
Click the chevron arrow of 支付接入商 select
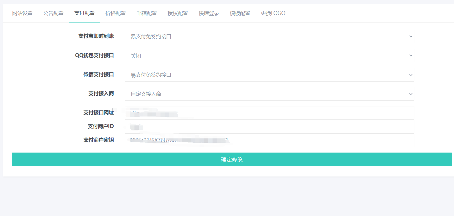point(411,94)
